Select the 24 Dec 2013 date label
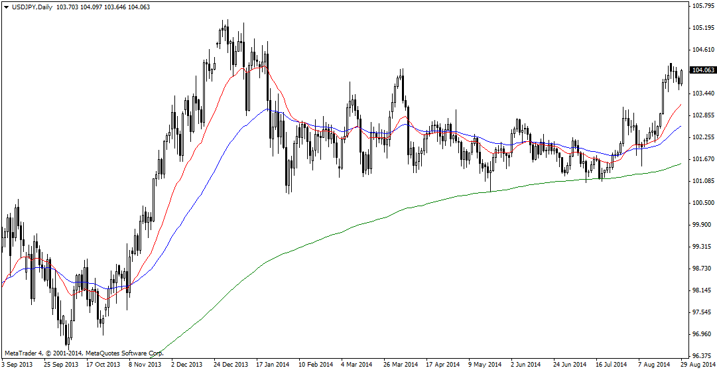This screenshot has height=370, width=717. 230,365
